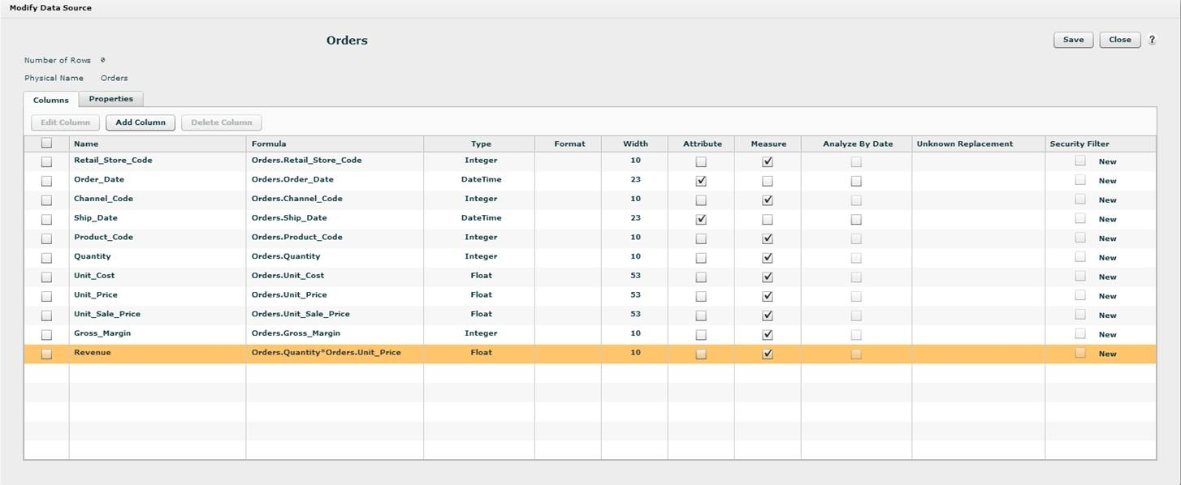Click the Close button
The image size is (1181, 485).
coord(1119,40)
